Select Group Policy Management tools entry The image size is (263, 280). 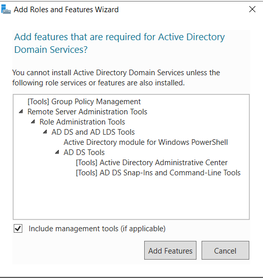[x=84, y=102]
